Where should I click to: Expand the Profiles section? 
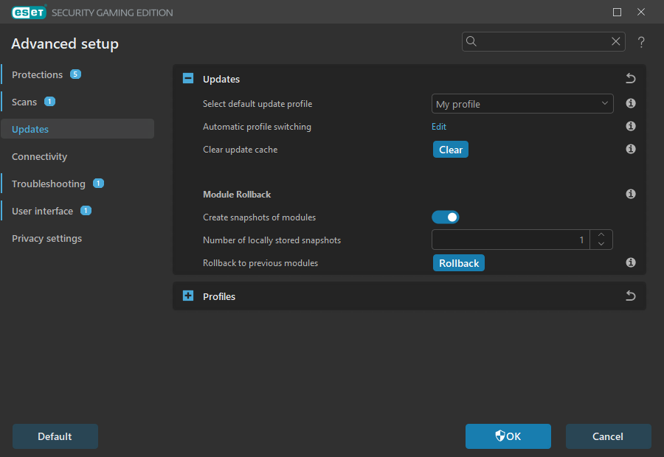(x=188, y=296)
